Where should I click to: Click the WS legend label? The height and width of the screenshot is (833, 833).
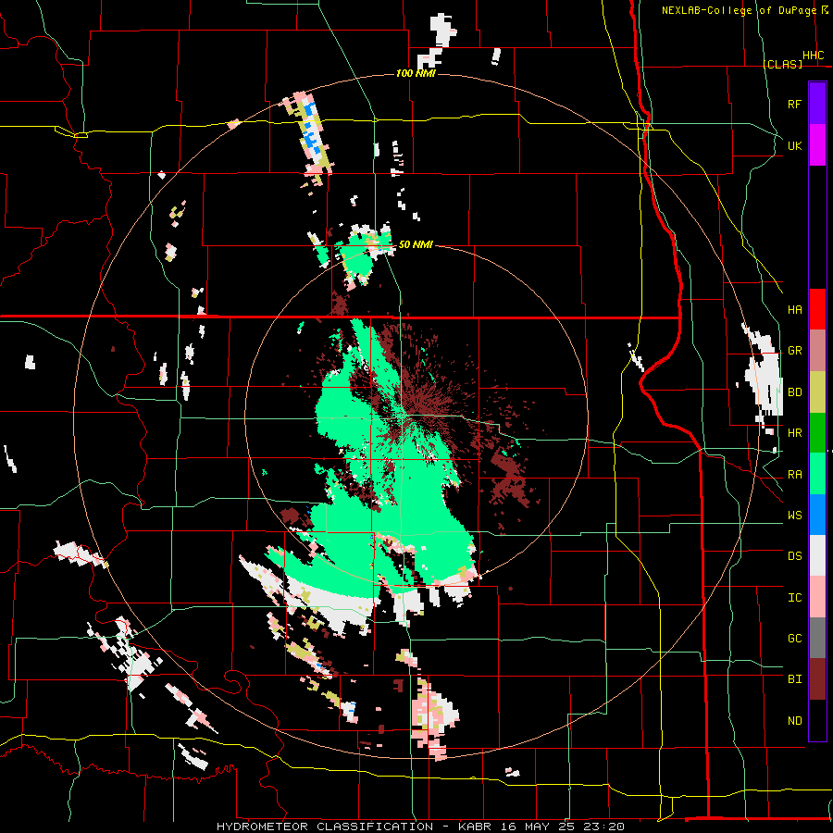(794, 516)
